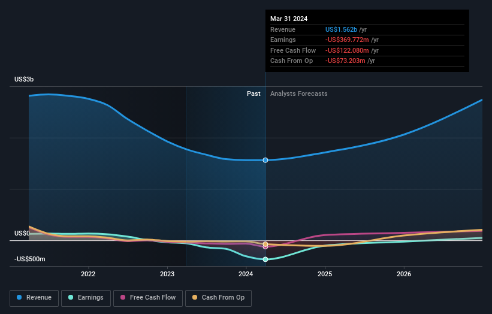Viewport: 492px width, 314px height.
Task: Click the 2022 x-axis label
Action: (88, 274)
